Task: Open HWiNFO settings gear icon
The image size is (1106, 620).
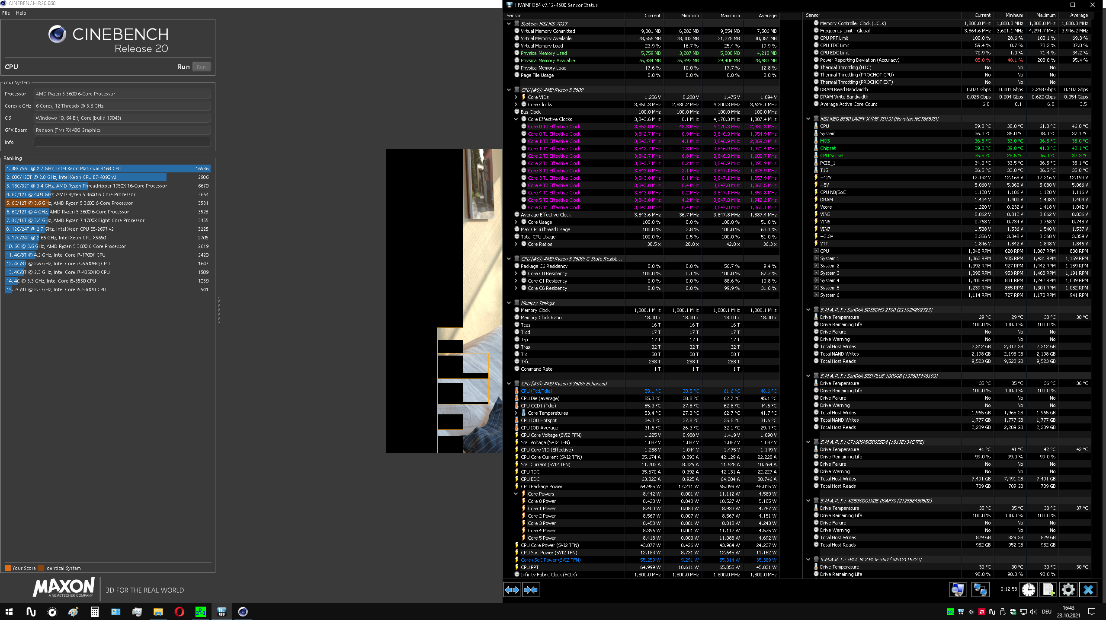Action: 1068,590
